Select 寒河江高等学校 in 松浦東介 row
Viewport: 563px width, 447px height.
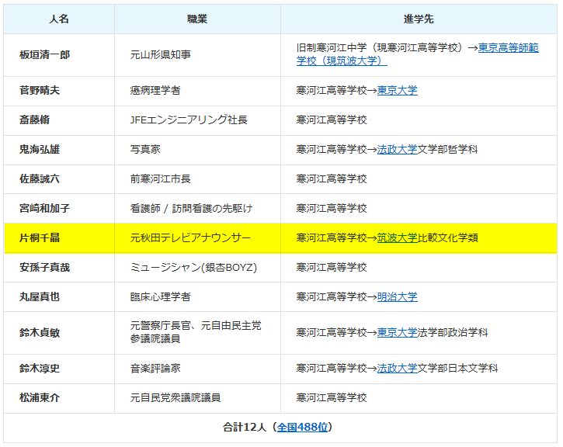(332, 397)
